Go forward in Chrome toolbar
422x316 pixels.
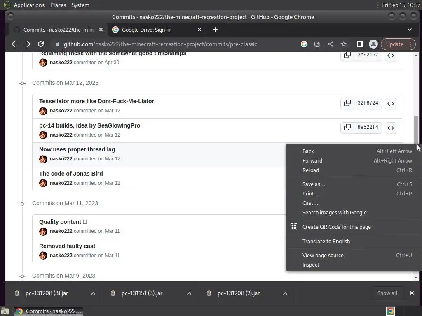click(28, 44)
